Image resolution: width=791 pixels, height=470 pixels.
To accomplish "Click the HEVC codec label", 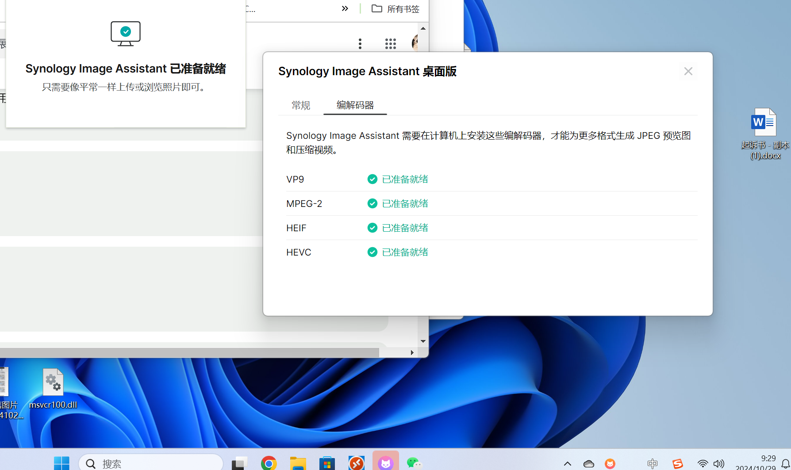I will (x=299, y=252).
